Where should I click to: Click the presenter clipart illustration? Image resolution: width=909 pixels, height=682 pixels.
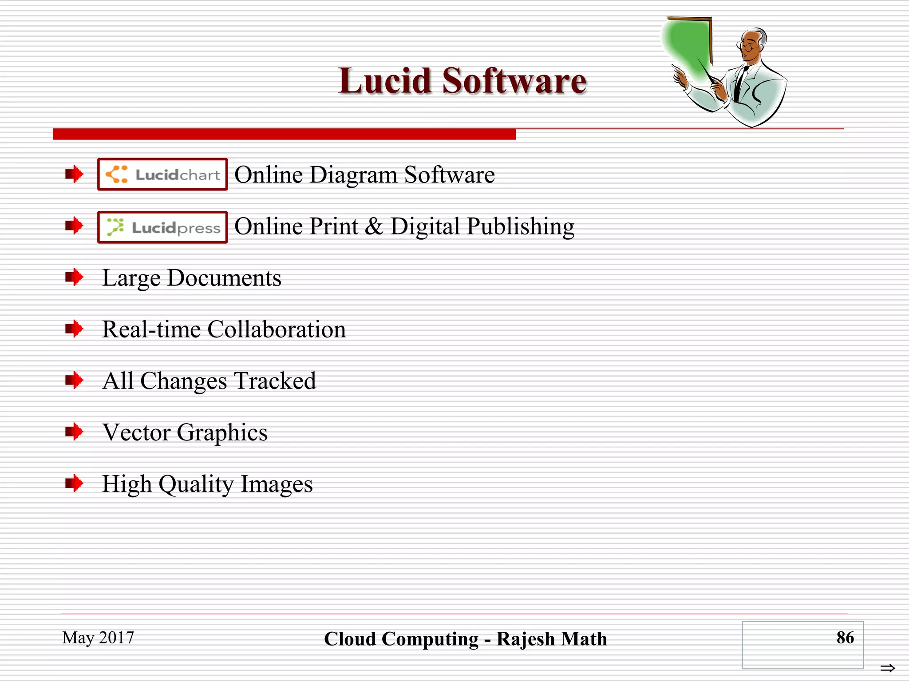coord(724,72)
